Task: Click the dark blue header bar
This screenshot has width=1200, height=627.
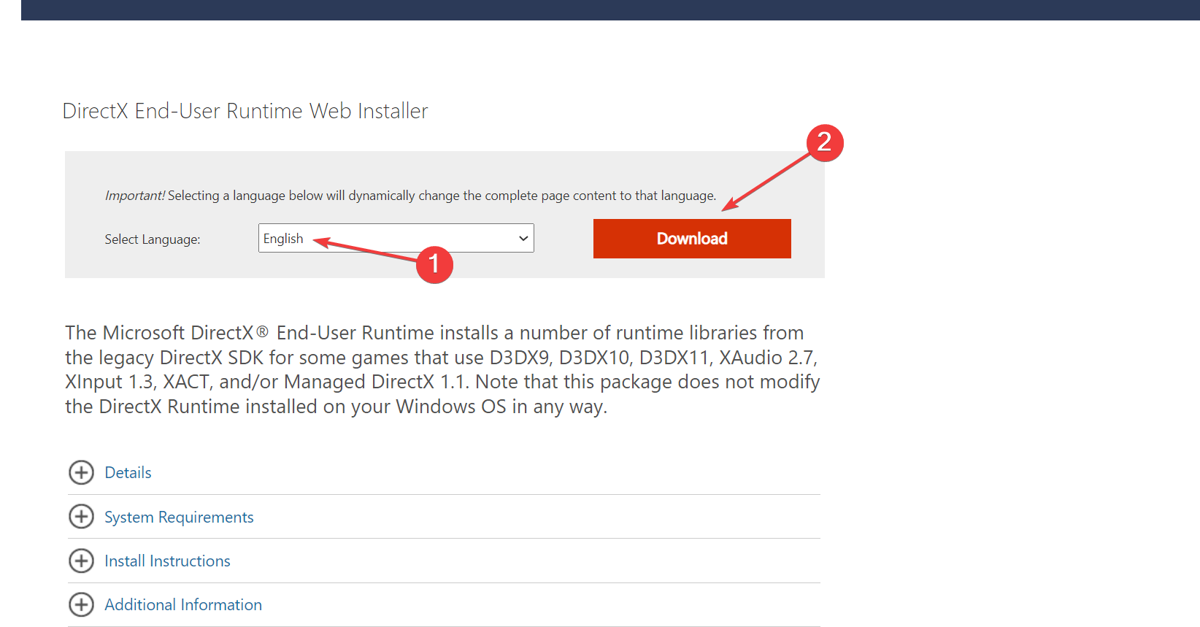Action: [610, 9]
